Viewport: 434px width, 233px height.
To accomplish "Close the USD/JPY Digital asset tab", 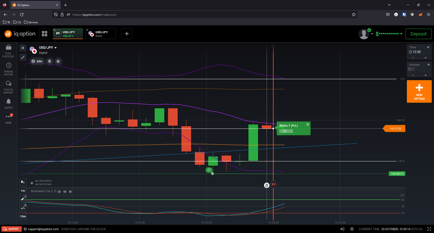I will [54, 30].
